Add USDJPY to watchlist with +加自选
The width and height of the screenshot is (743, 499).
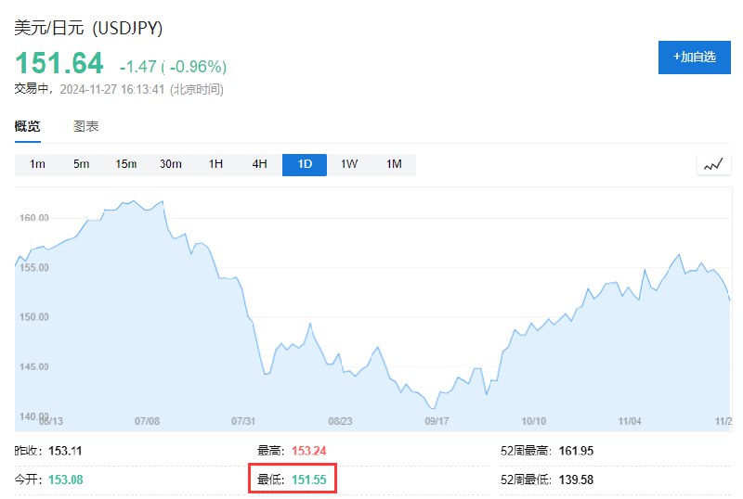click(694, 58)
